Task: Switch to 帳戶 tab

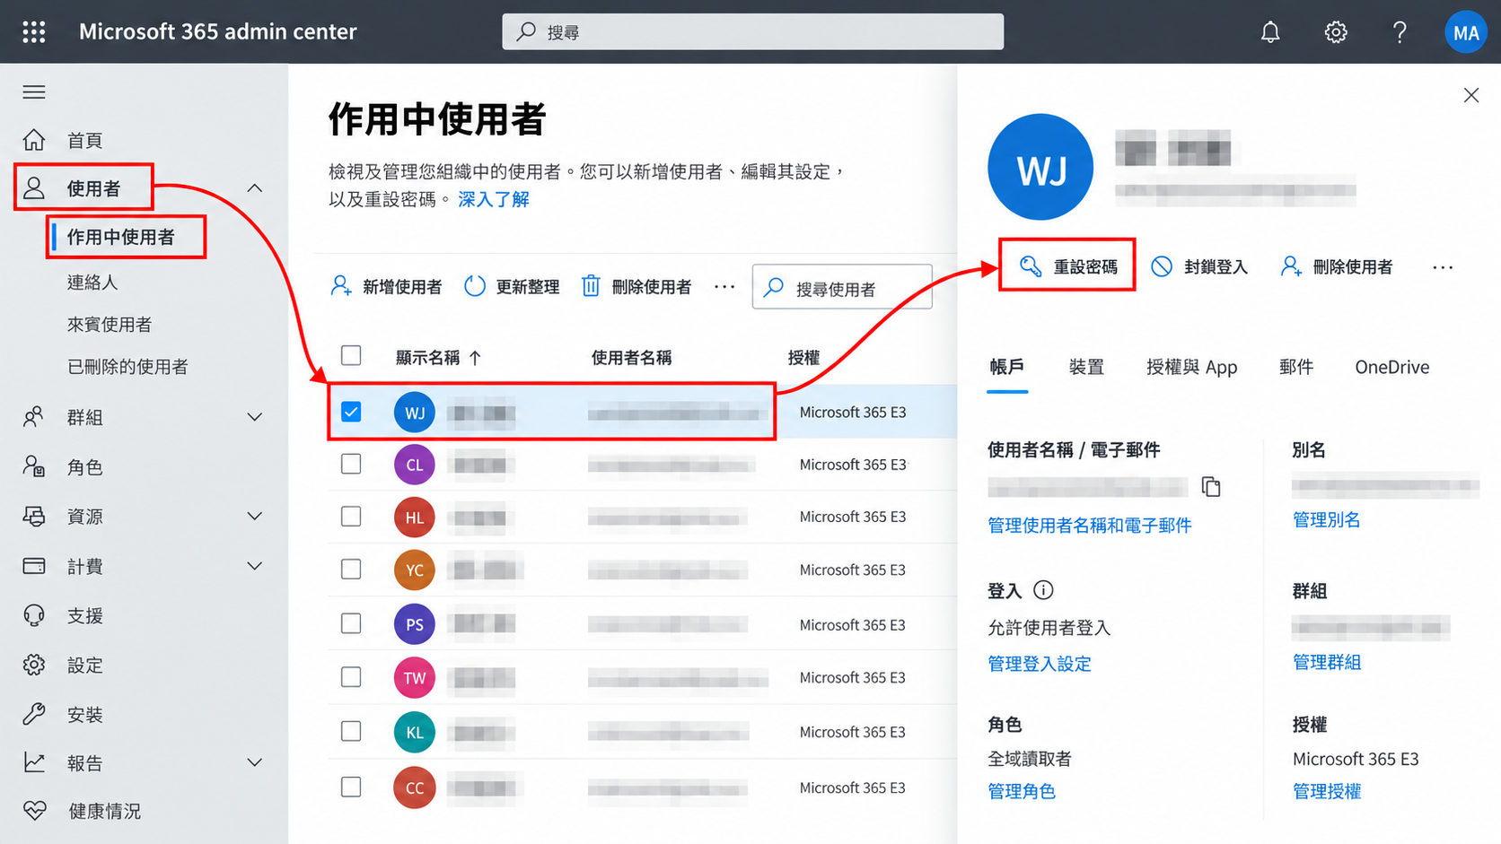Action: (1006, 367)
